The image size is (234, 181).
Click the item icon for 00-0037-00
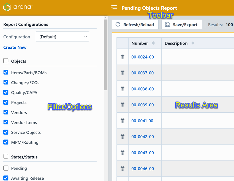point(123,73)
